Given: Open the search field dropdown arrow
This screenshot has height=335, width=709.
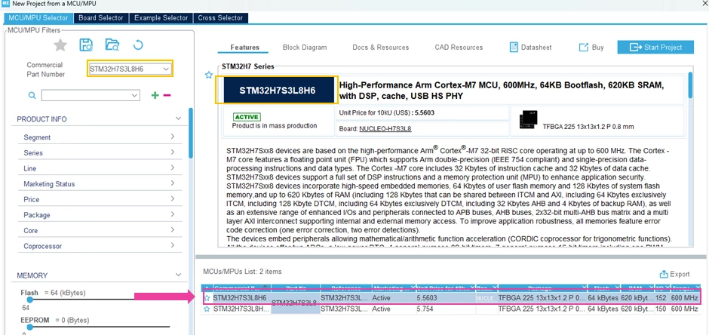Looking at the screenshot, I should point(134,95).
